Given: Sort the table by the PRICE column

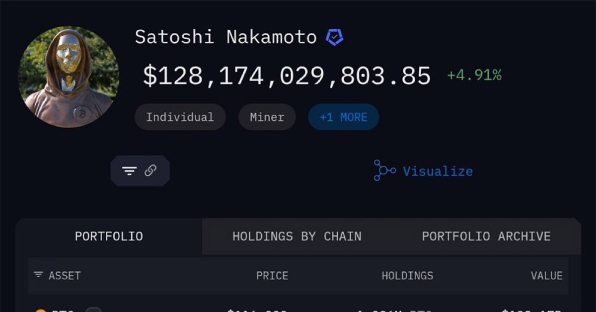Looking at the screenshot, I should (272, 275).
